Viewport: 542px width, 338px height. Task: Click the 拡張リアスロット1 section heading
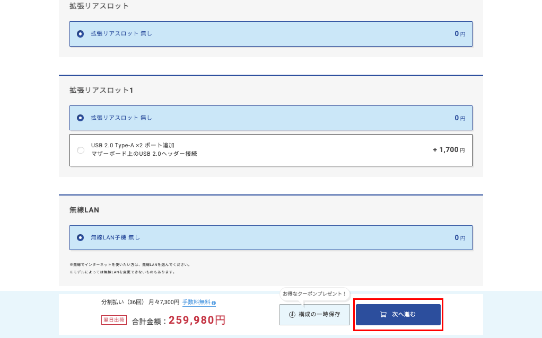coord(101,91)
